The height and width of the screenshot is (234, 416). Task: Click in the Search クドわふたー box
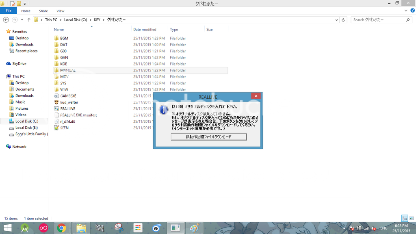pos(378,19)
